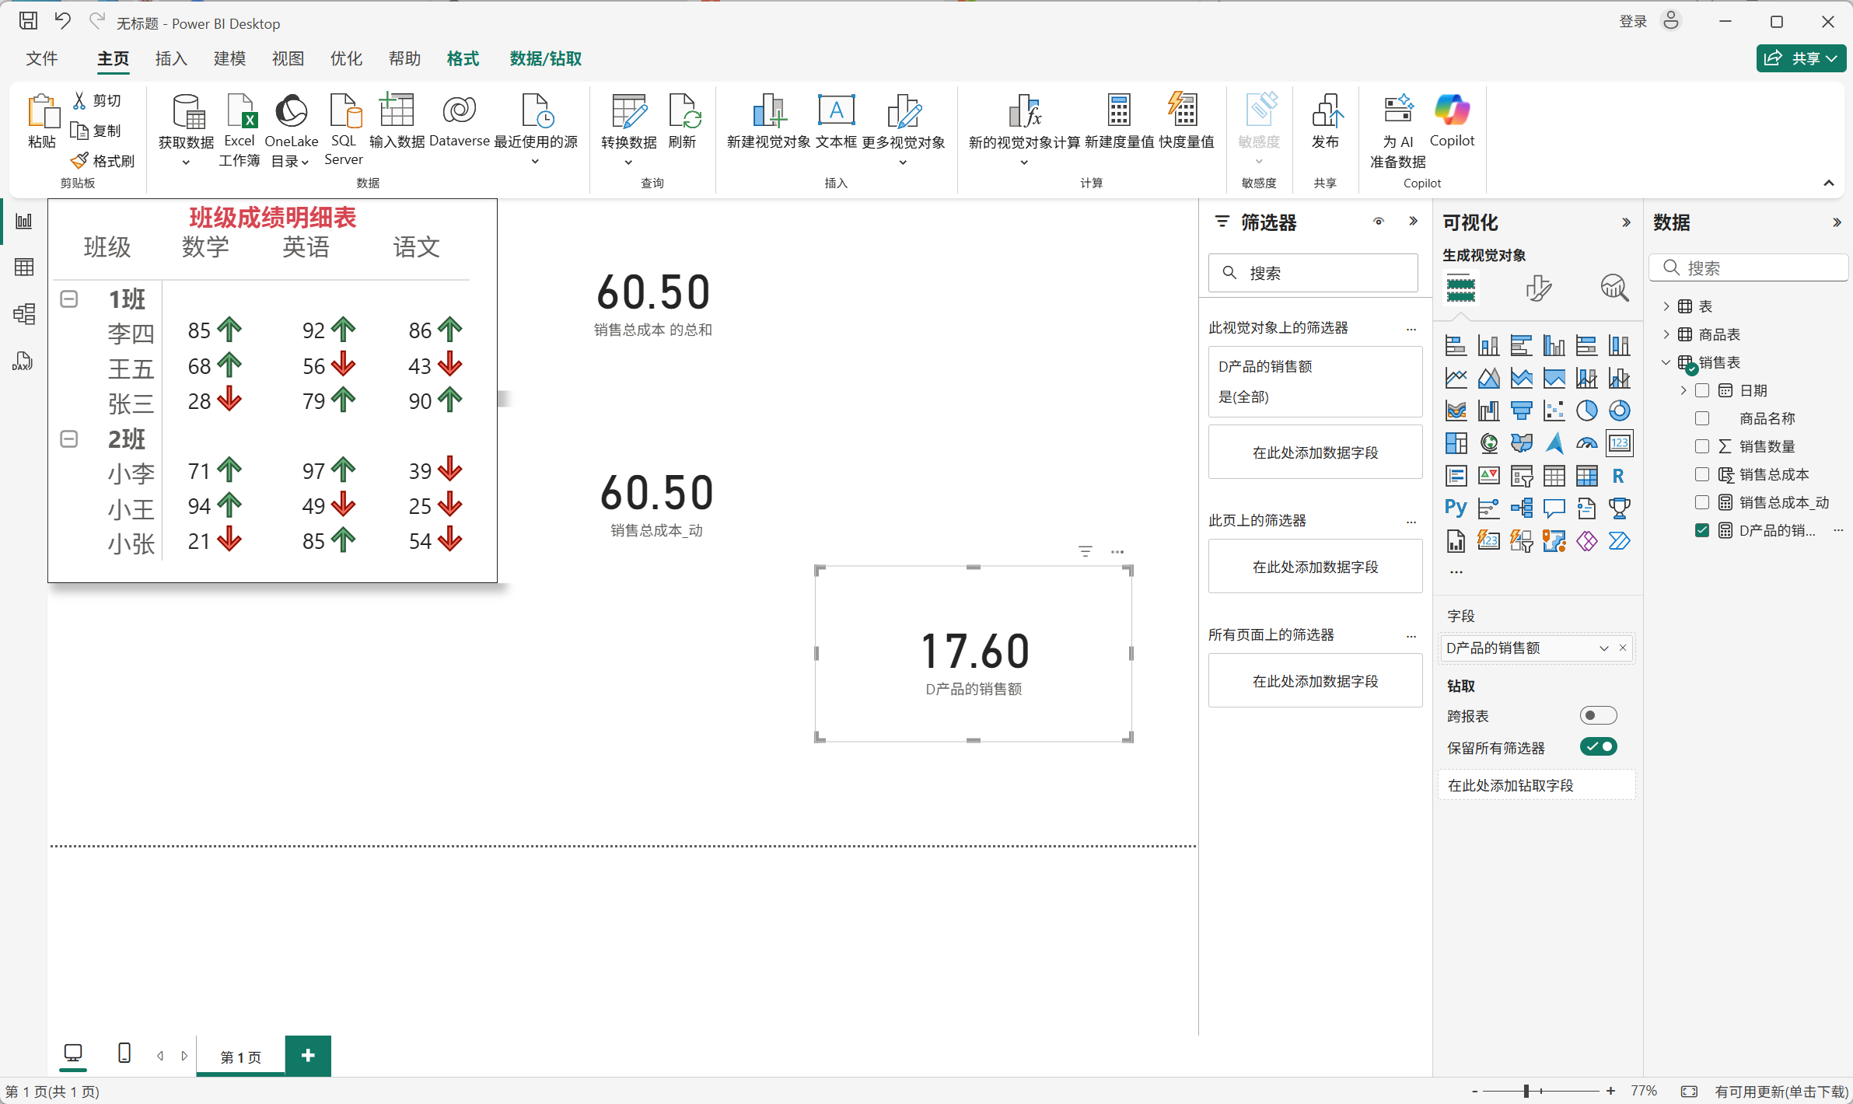Select the pie chart visualization icon

coord(1586,411)
